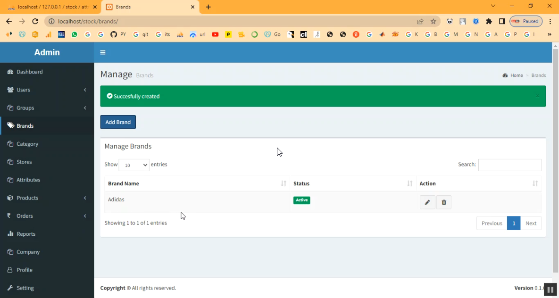Click the Admin logo header
Image resolution: width=559 pixels, height=298 pixels.
[47, 52]
